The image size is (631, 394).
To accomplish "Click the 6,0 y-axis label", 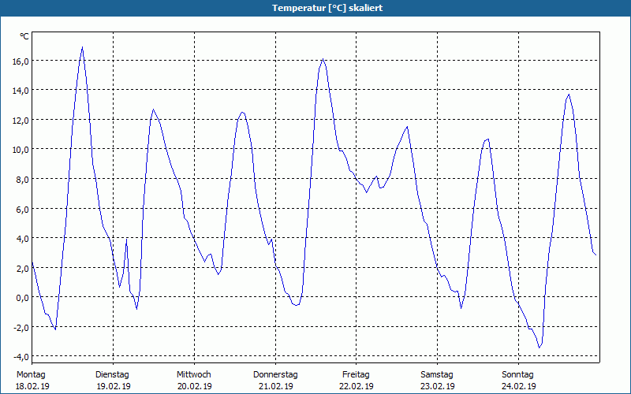I will (x=22, y=209).
